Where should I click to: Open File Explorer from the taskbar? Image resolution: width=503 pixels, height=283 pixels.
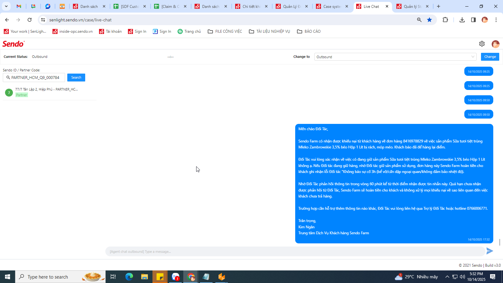tap(145, 277)
